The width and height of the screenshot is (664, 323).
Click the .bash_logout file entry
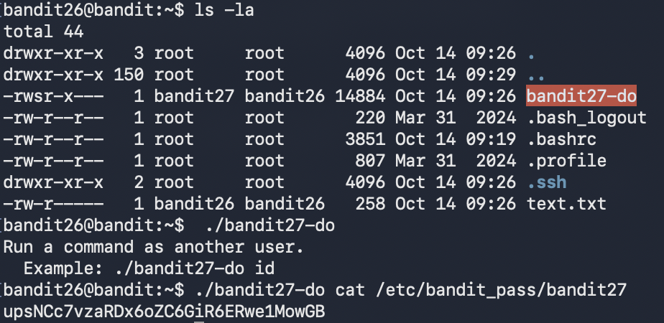[x=586, y=118]
